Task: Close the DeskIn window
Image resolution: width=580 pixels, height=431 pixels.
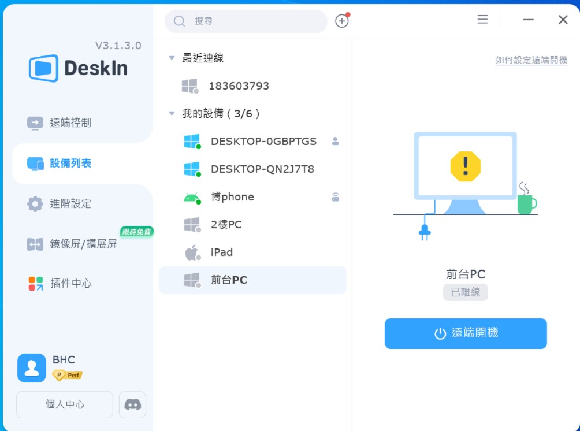Action: pyautogui.click(x=563, y=20)
